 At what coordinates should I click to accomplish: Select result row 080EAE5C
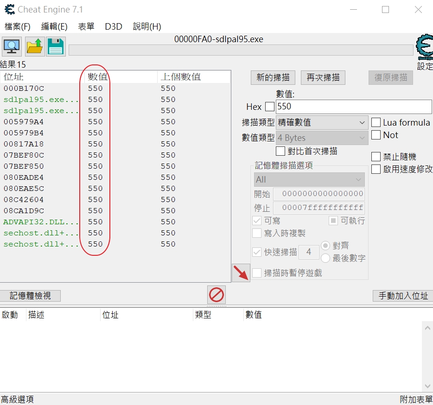[115, 188]
